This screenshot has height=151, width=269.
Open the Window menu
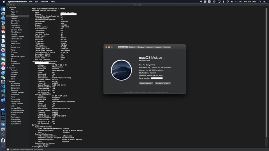tap(44, 2)
